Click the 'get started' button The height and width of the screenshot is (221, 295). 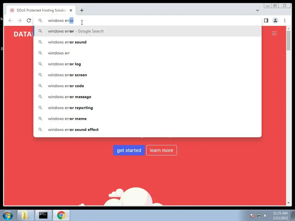point(129,150)
